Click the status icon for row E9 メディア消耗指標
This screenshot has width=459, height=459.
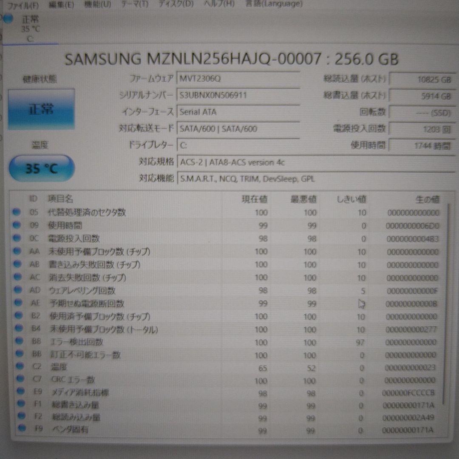click(20, 391)
